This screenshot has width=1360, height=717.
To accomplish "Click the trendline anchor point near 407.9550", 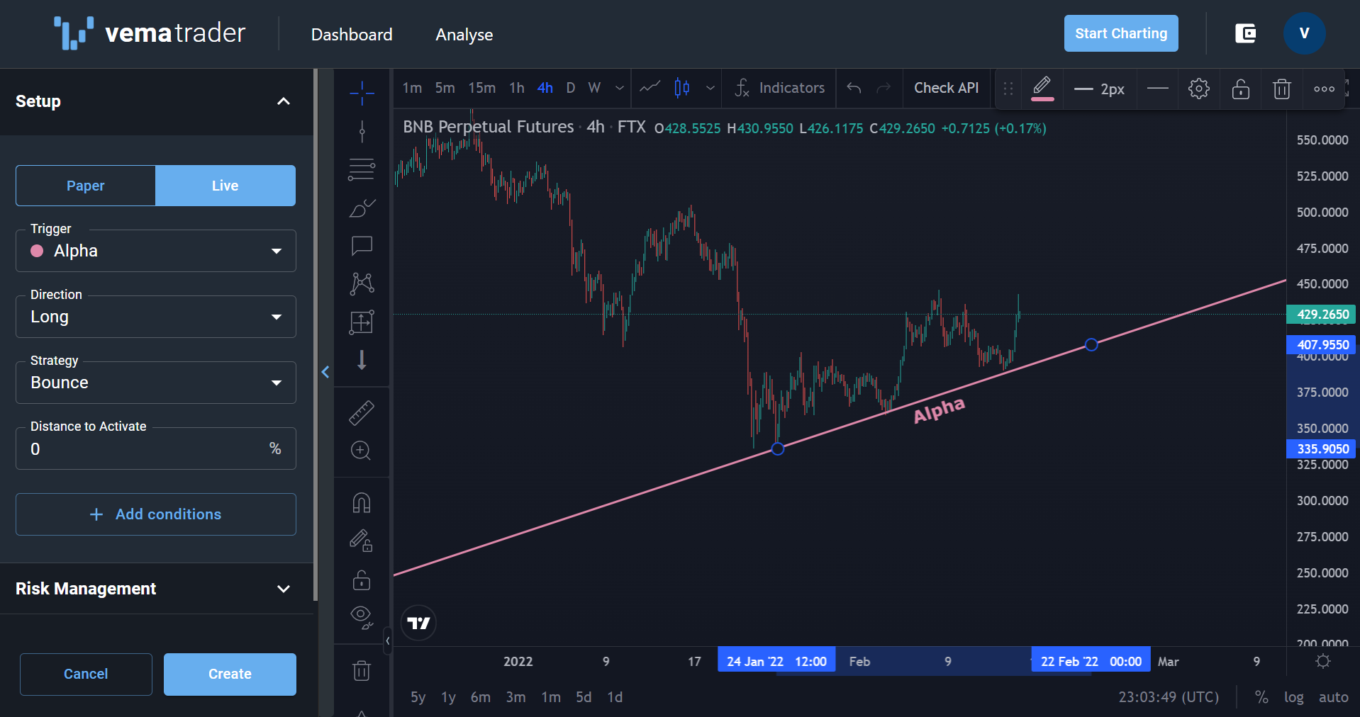I will 1091,345.
